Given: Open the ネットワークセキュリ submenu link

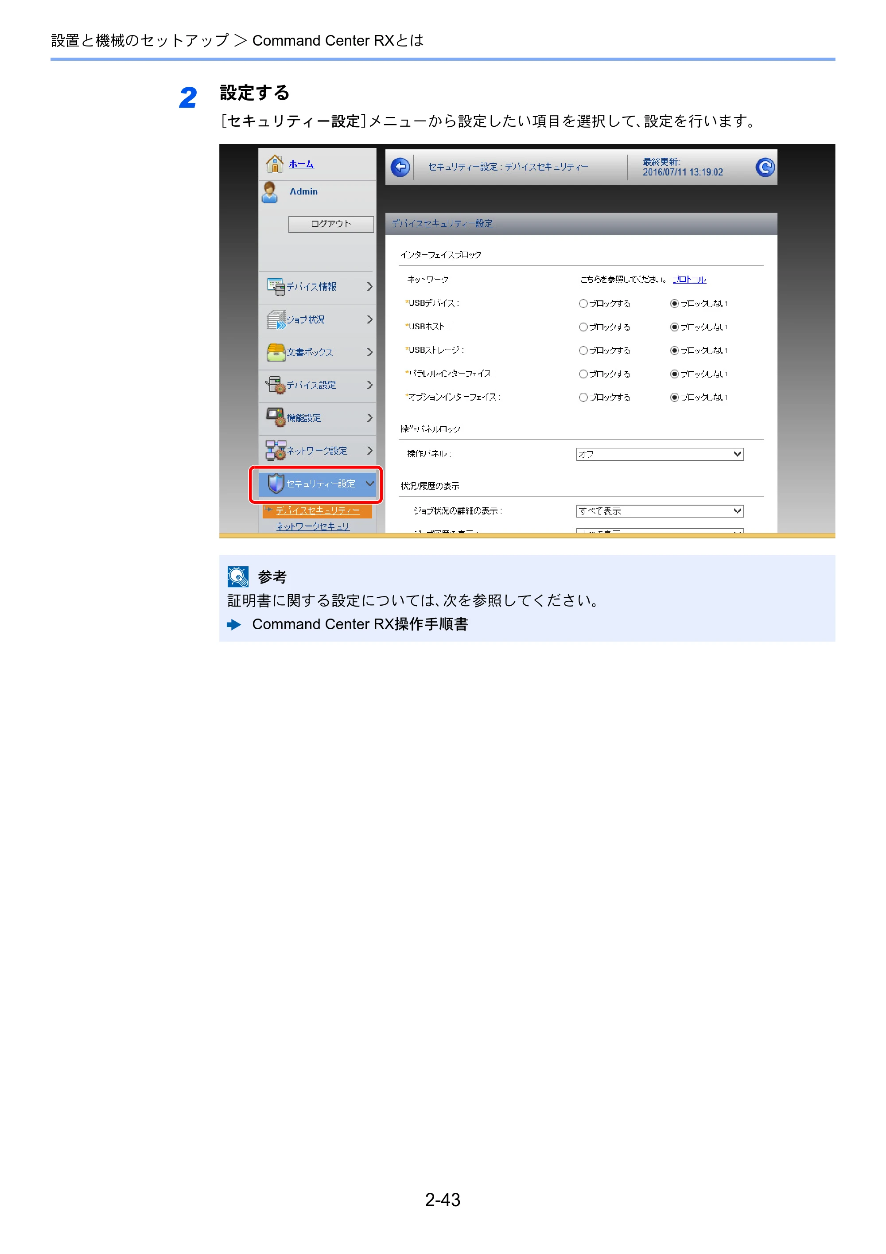Looking at the screenshot, I should click(x=312, y=526).
